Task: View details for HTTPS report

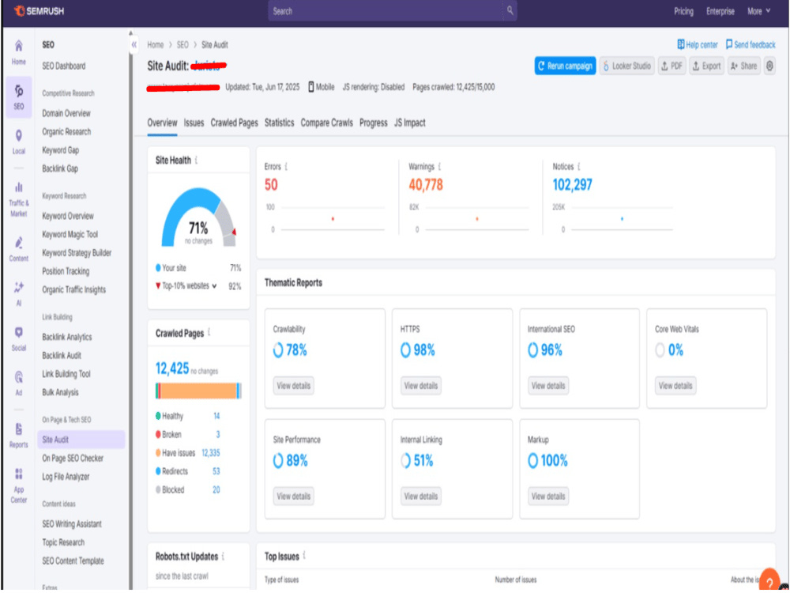Action: click(x=421, y=386)
